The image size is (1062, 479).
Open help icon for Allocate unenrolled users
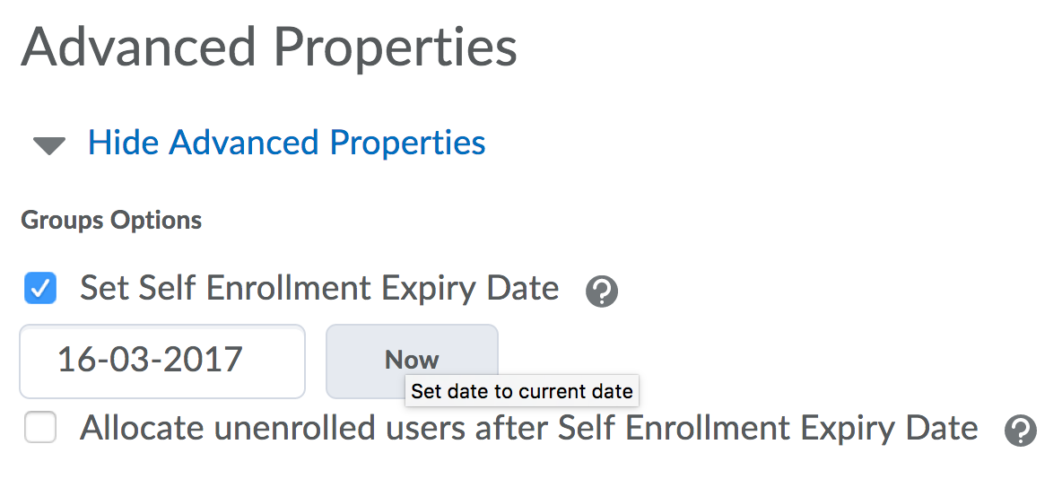(1020, 431)
